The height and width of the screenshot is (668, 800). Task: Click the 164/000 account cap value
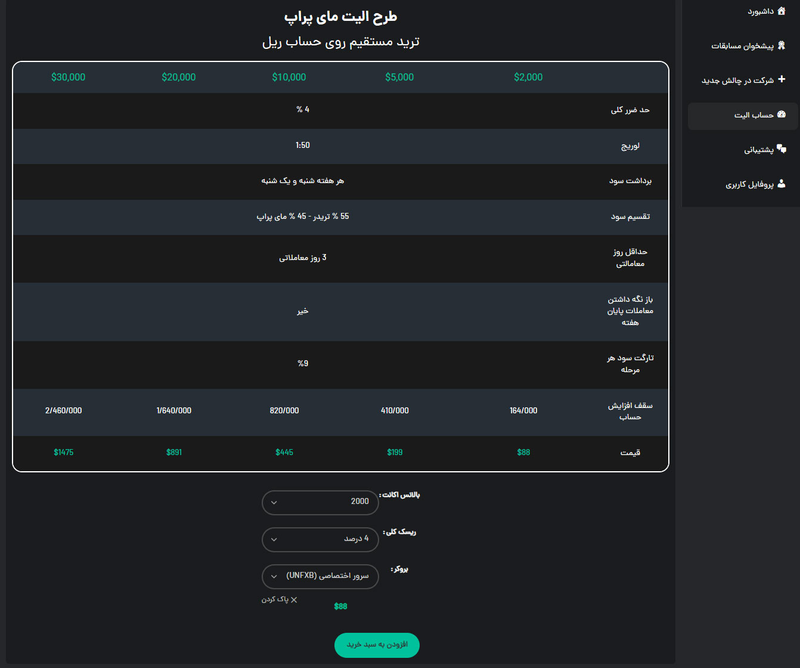pyautogui.click(x=523, y=410)
